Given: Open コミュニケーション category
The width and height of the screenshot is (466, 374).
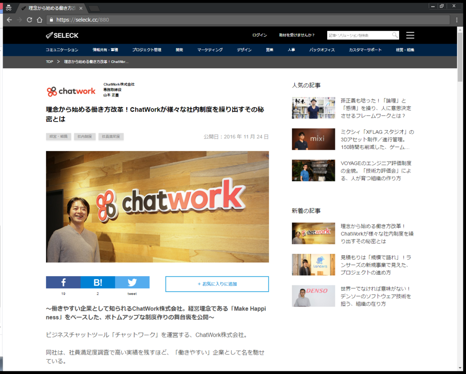Looking at the screenshot, I should pyautogui.click(x=62, y=50).
